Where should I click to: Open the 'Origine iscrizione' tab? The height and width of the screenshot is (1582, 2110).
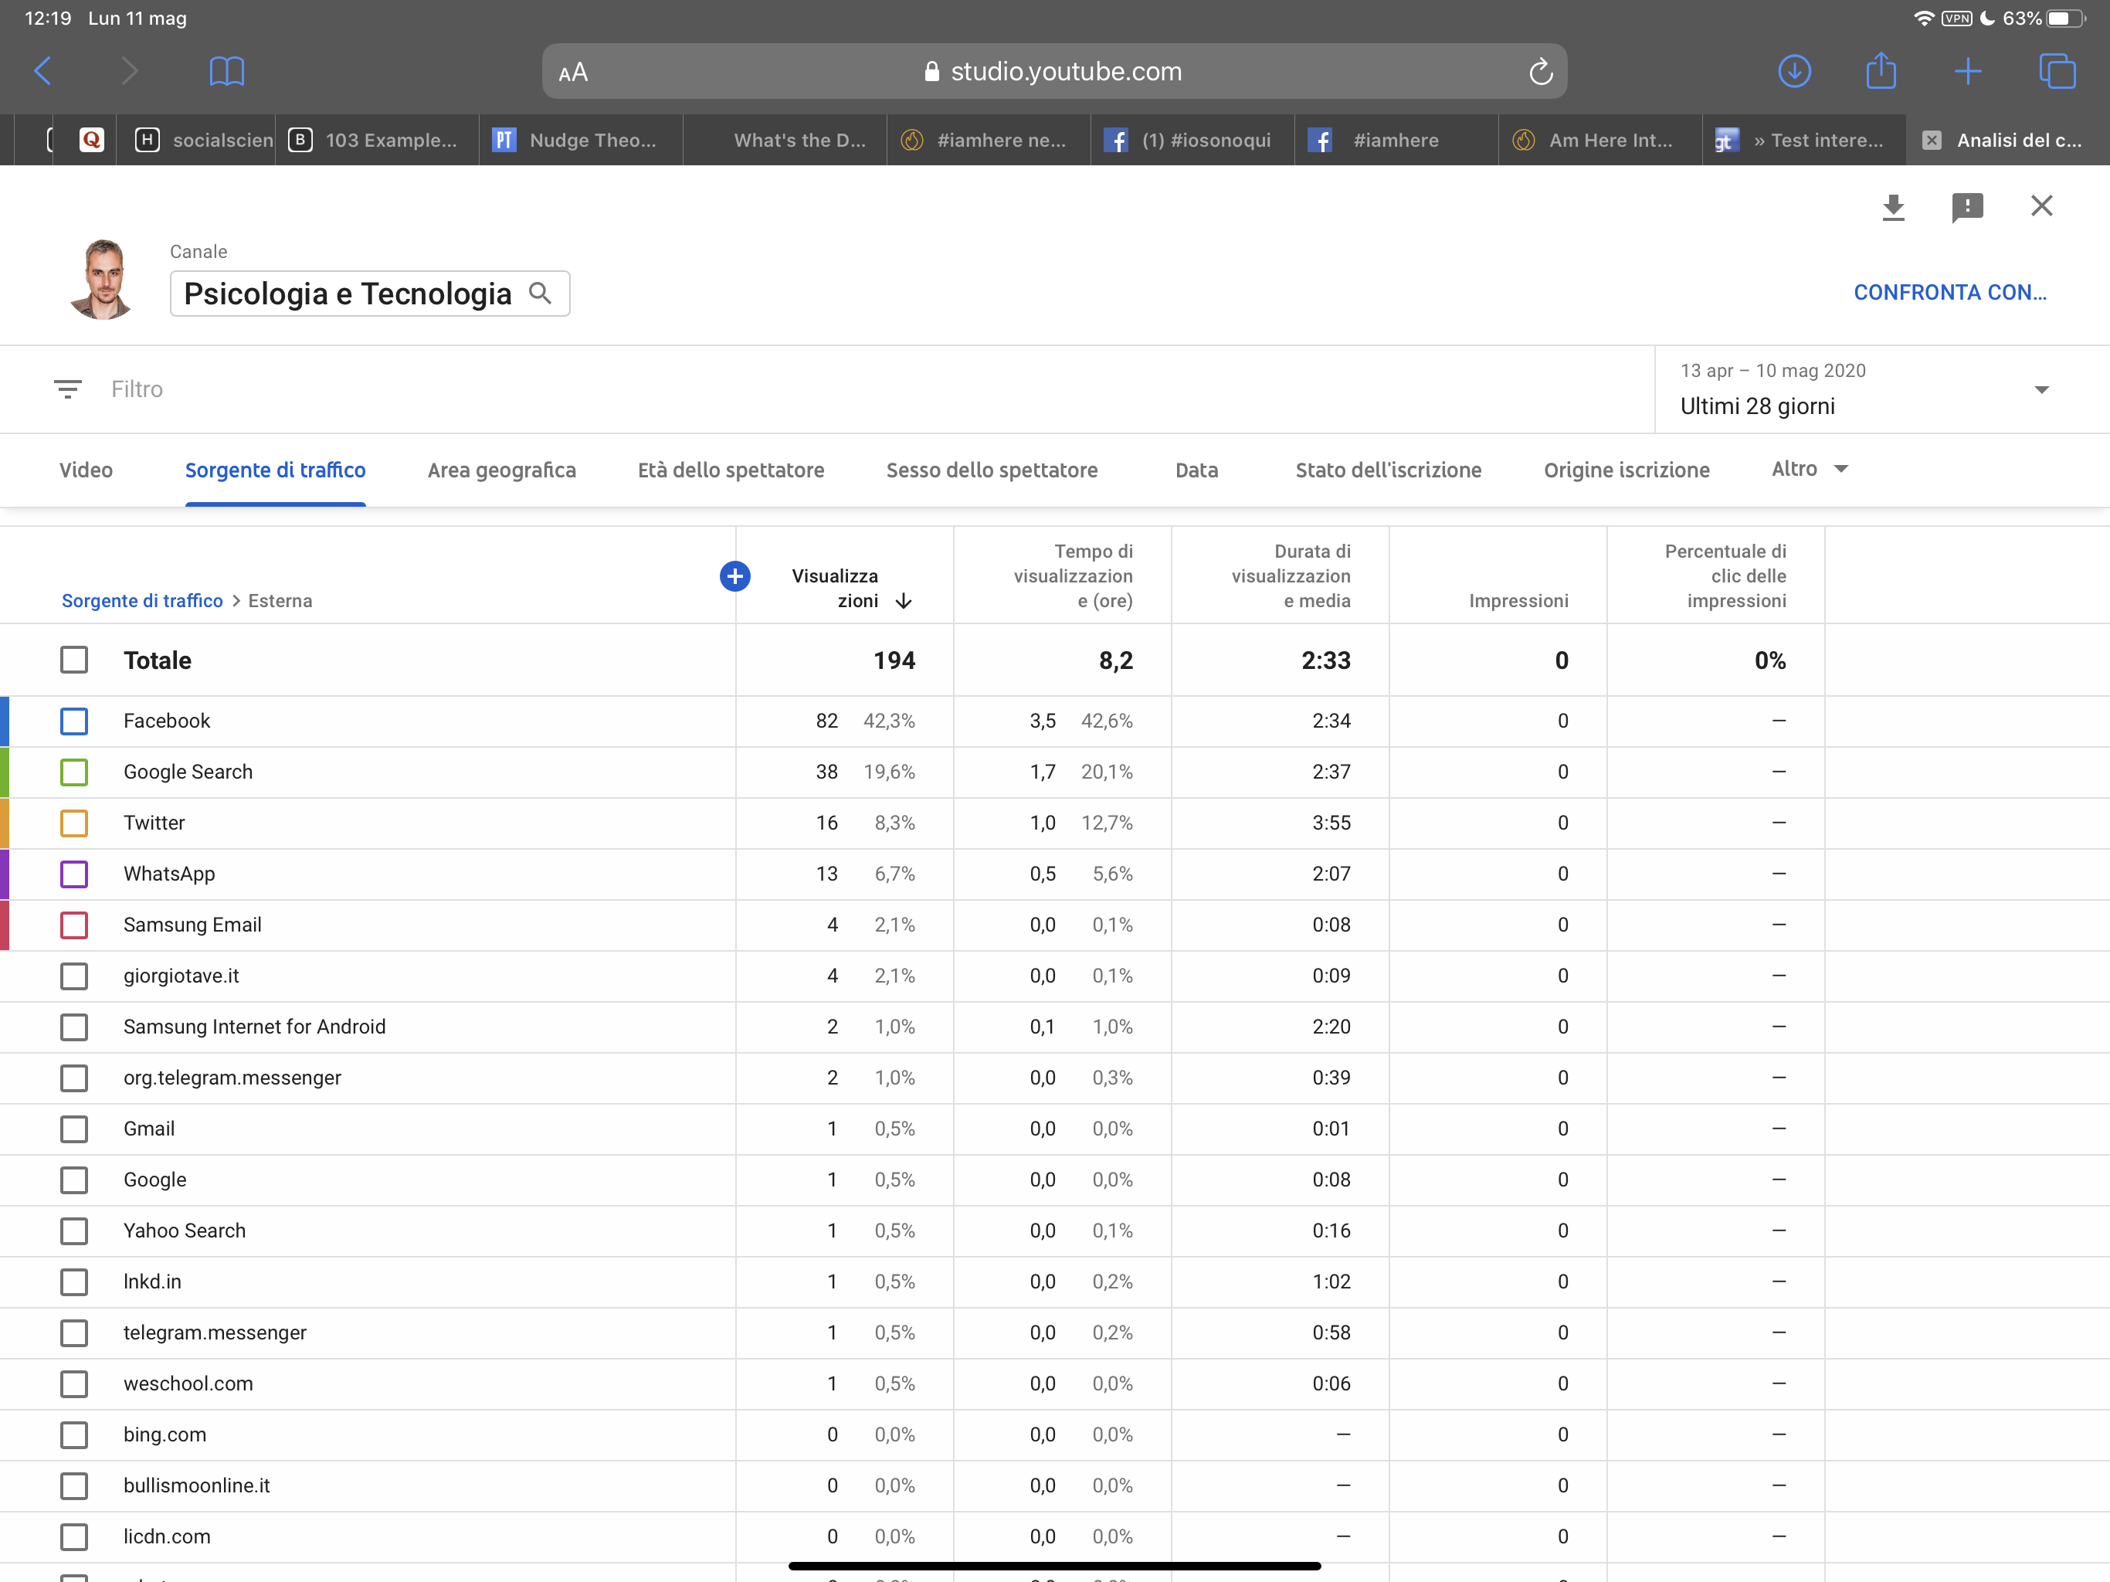(x=1627, y=470)
